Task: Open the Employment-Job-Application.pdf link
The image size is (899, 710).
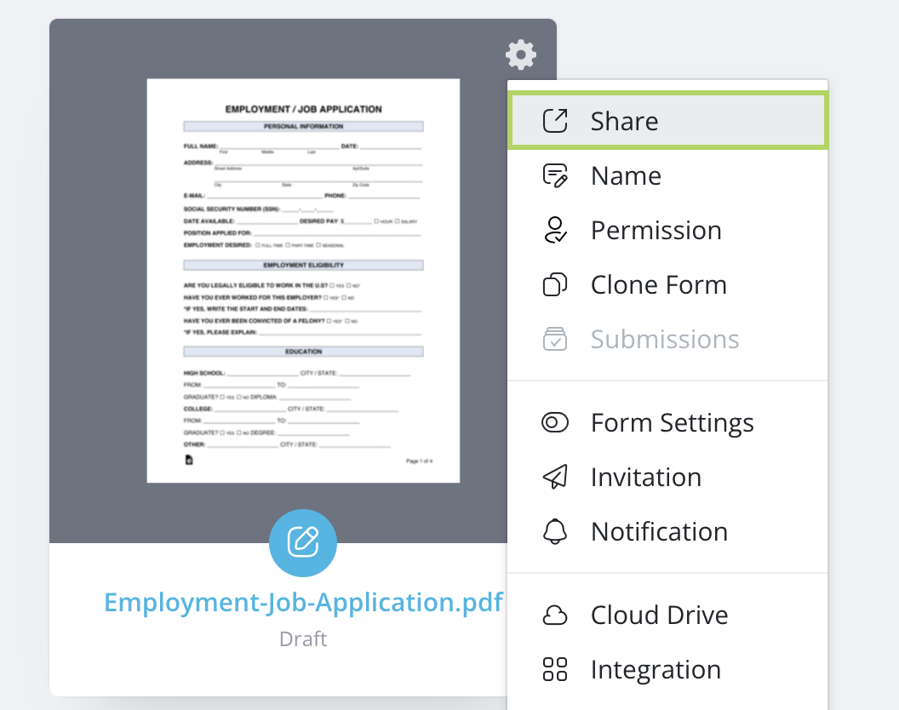Action: click(303, 602)
